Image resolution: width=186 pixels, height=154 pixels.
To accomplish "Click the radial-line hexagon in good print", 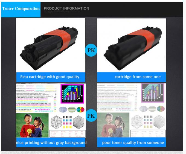I will tap(79, 122).
